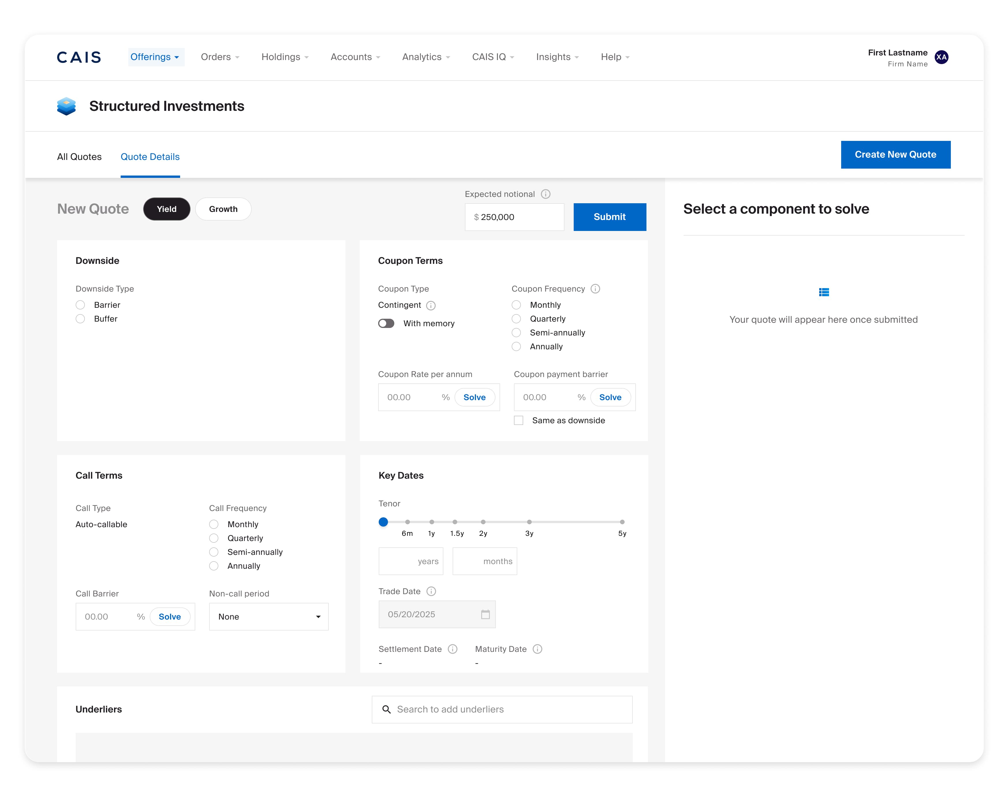Check the Same as downside checkbox
The image size is (1008, 802).
point(518,420)
